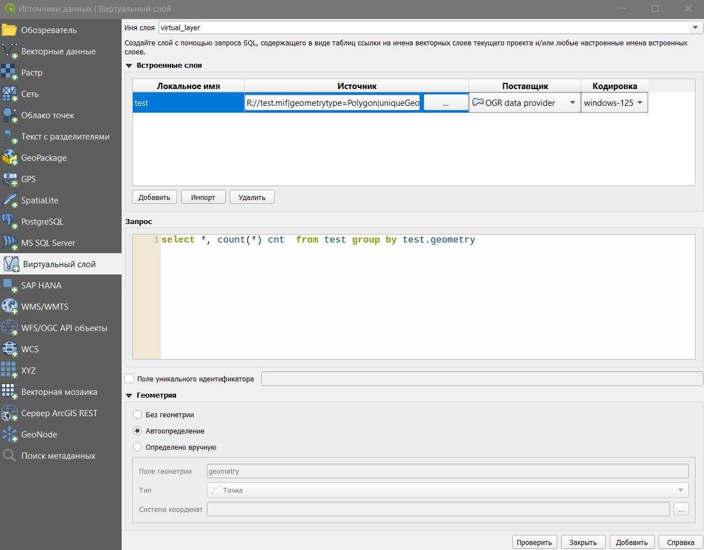Select the 'Без геометрии' radio button

[x=137, y=415]
